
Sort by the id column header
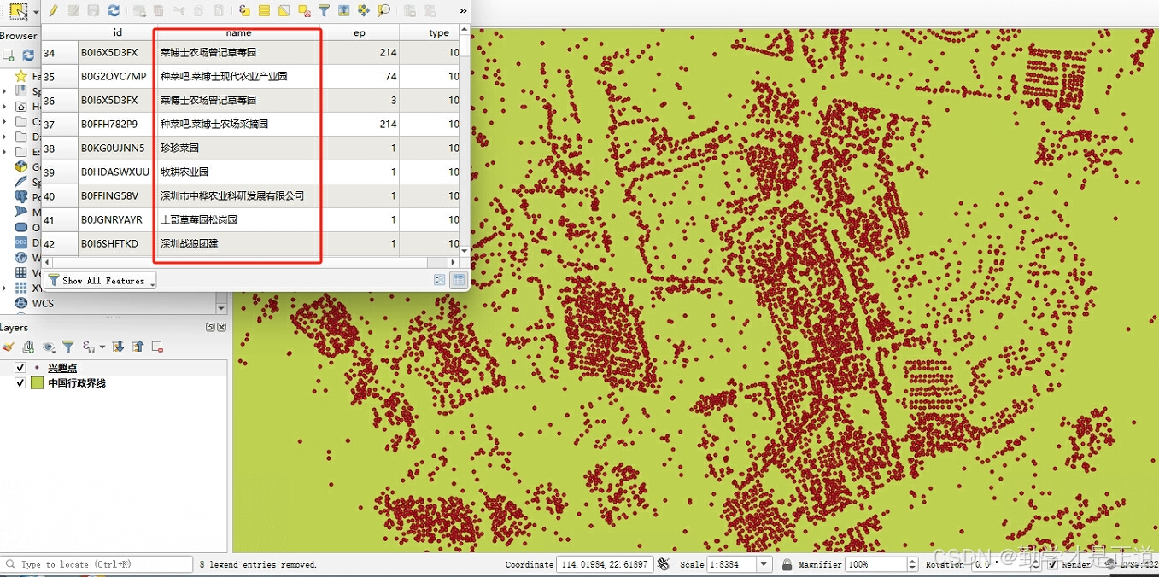(116, 32)
